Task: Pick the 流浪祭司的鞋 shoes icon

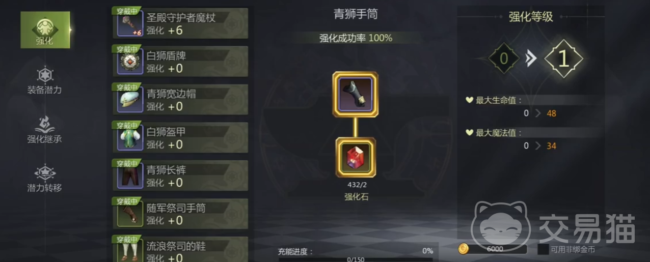Action: click(x=130, y=251)
